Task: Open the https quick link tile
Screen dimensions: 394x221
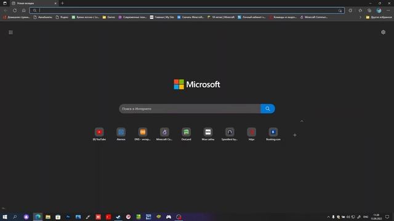Action: tap(252, 132)
